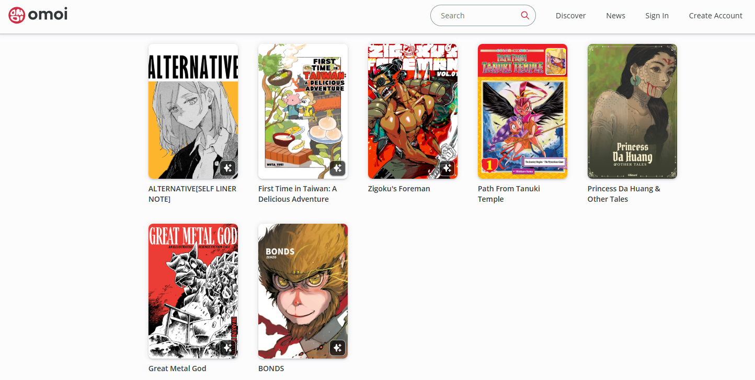Image resolution: width=755 pixels, height=380 pixels.
Task: Click sparkle badge on BONDS cover
Action: coord(337,348)
